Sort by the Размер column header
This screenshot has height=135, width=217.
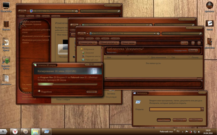195,57
